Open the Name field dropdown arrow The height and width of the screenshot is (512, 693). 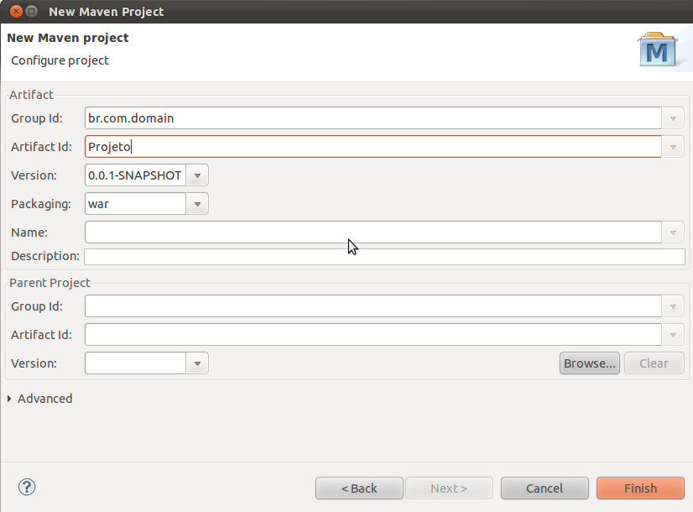click(x=673, y=232)
